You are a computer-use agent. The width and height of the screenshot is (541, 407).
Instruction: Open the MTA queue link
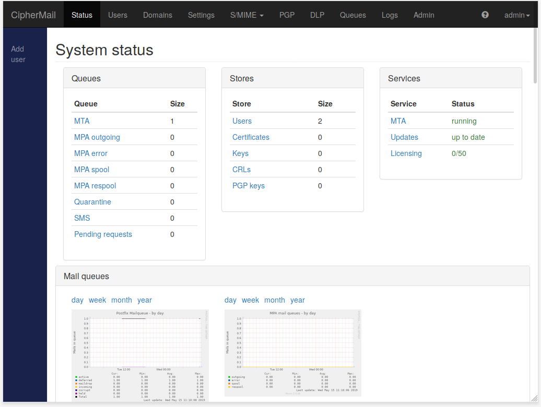[82, 121]
